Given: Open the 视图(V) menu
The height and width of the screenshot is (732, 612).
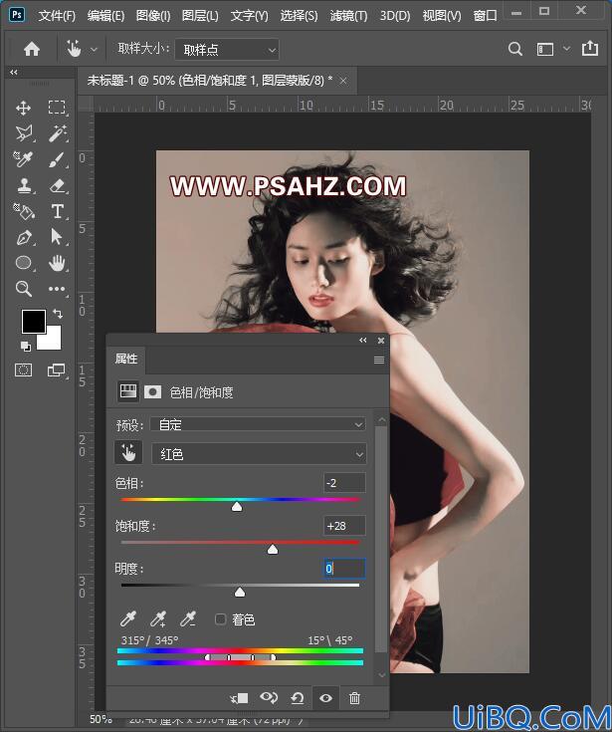Looking at the screenshot, I should coord(442,16).
